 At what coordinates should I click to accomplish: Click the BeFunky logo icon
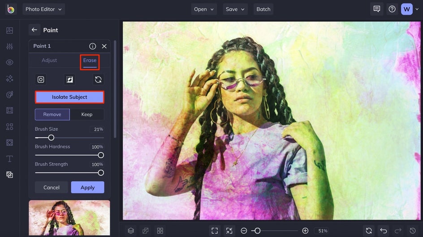tap(10, 9)
